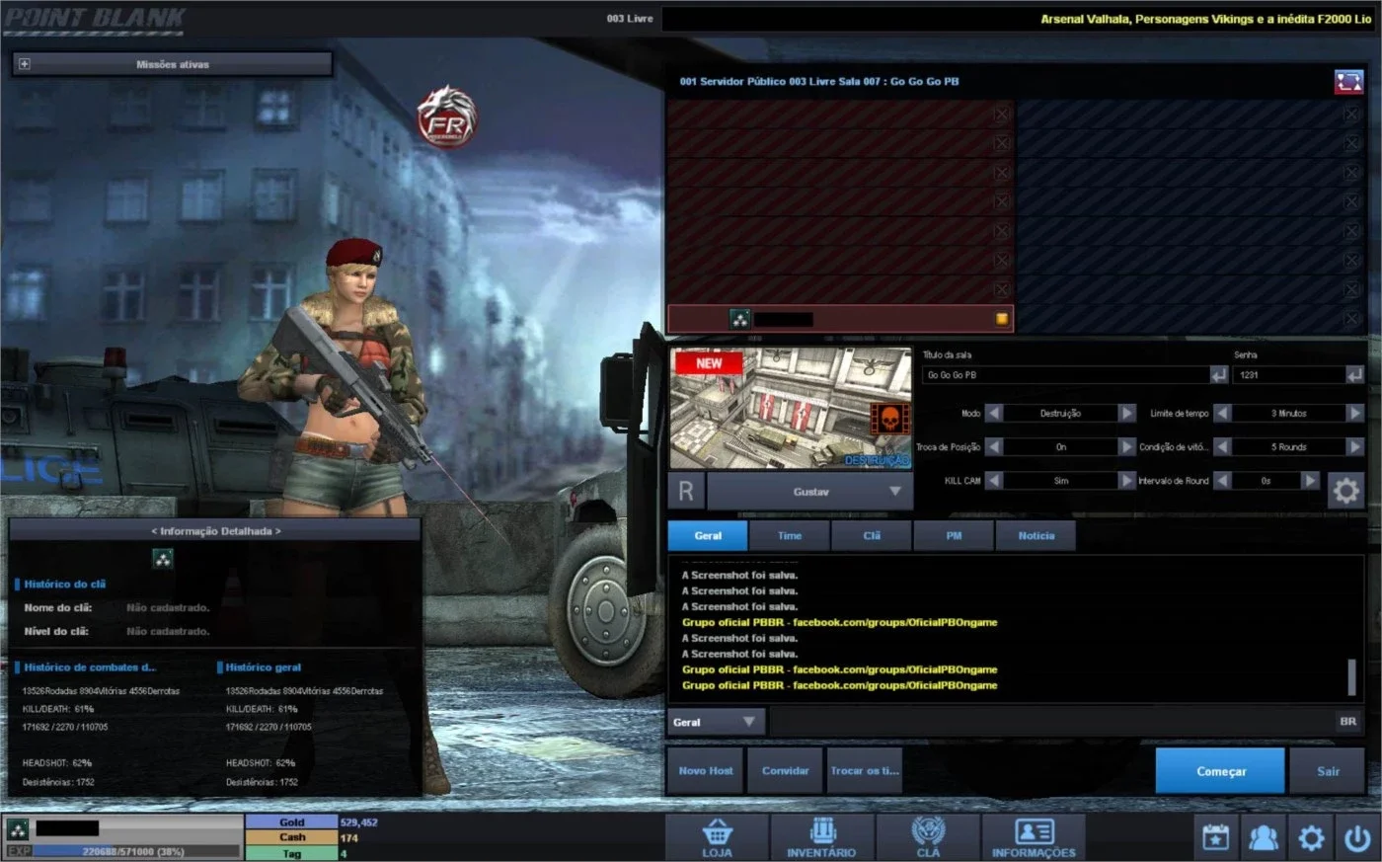Click rank badge in Informação Detalhada panel
This screenshot has width=1382, height=862.
pos(163,559)
